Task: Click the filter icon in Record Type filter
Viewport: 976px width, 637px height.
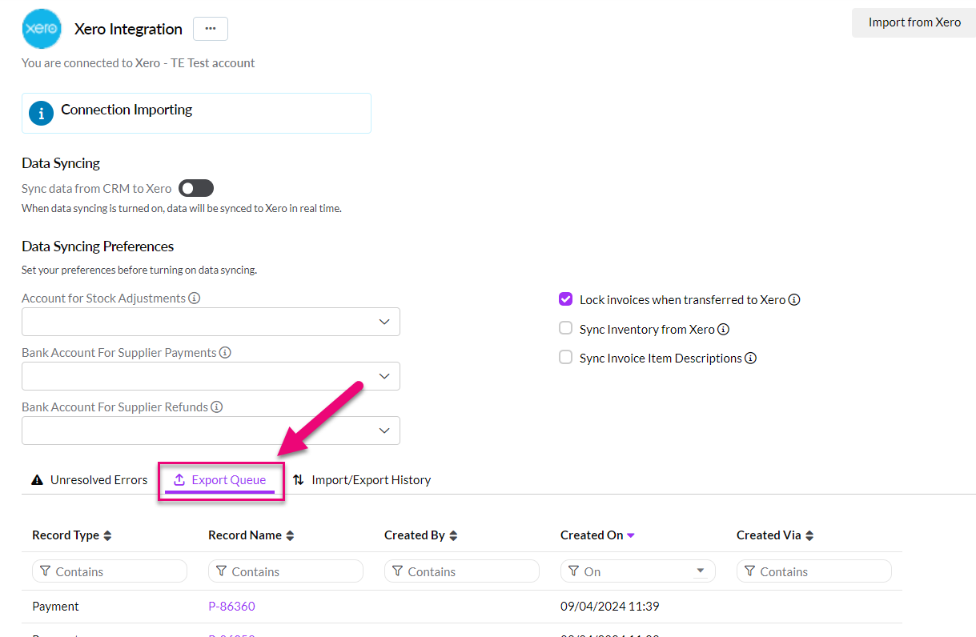Action: pos(46,571)
